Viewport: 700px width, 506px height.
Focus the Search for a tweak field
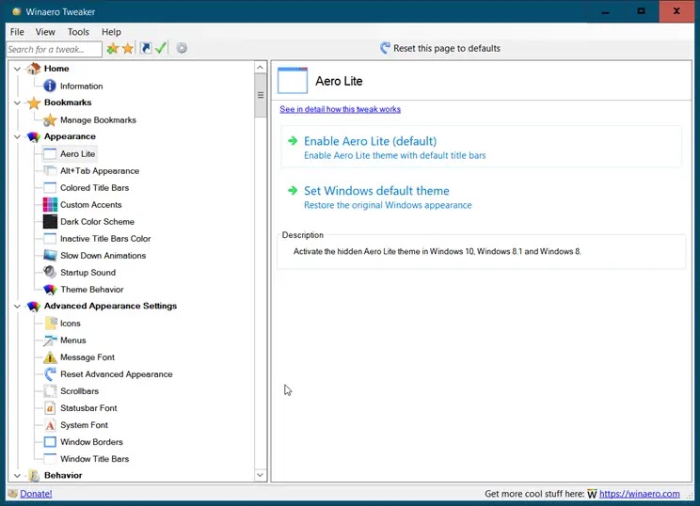[54, 49]
